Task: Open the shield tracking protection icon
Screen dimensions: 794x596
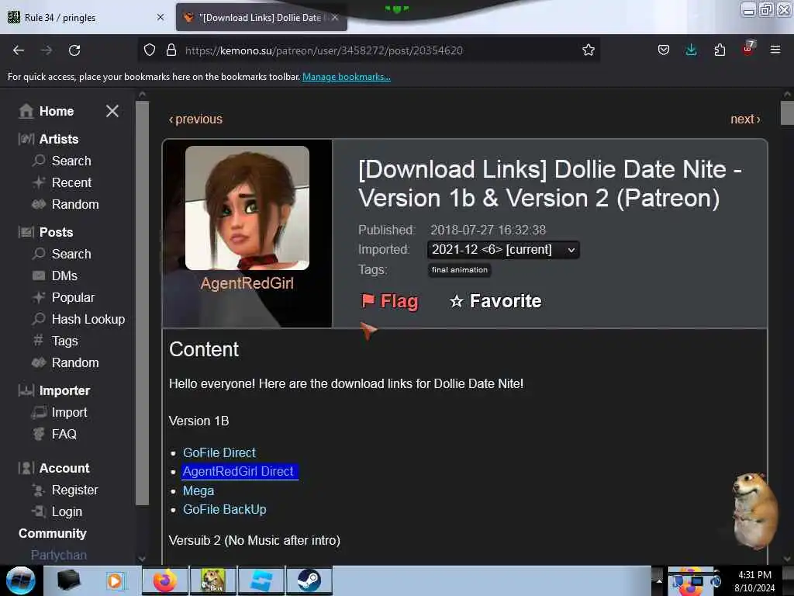Action: pyautogui.click(x=150, y=50)
